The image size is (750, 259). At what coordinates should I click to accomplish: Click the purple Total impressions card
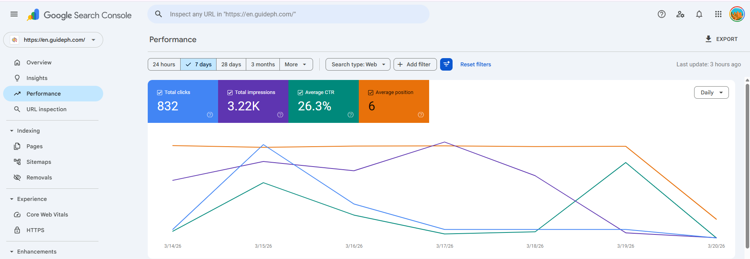253,101
